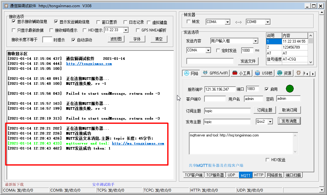Expand the 发送内容 source dropdown
Viewport: 327px width, 195px height.
[x=256, y=41]
